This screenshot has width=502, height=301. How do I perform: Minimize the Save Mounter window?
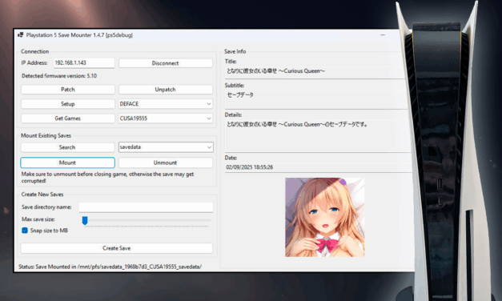(383, 35)
